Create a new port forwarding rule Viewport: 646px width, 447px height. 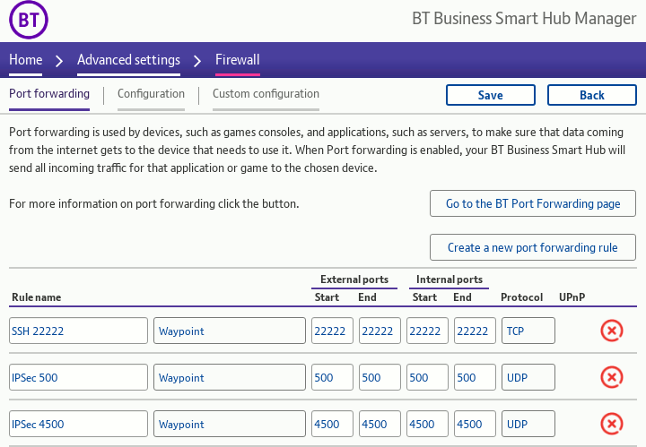[533, 247]
